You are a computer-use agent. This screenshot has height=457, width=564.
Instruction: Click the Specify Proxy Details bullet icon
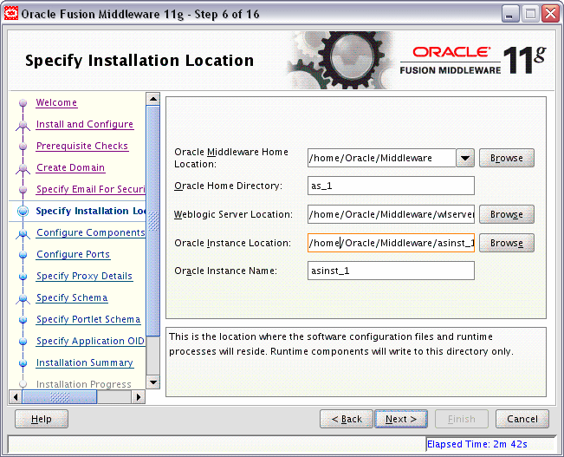tap(23, 277)
